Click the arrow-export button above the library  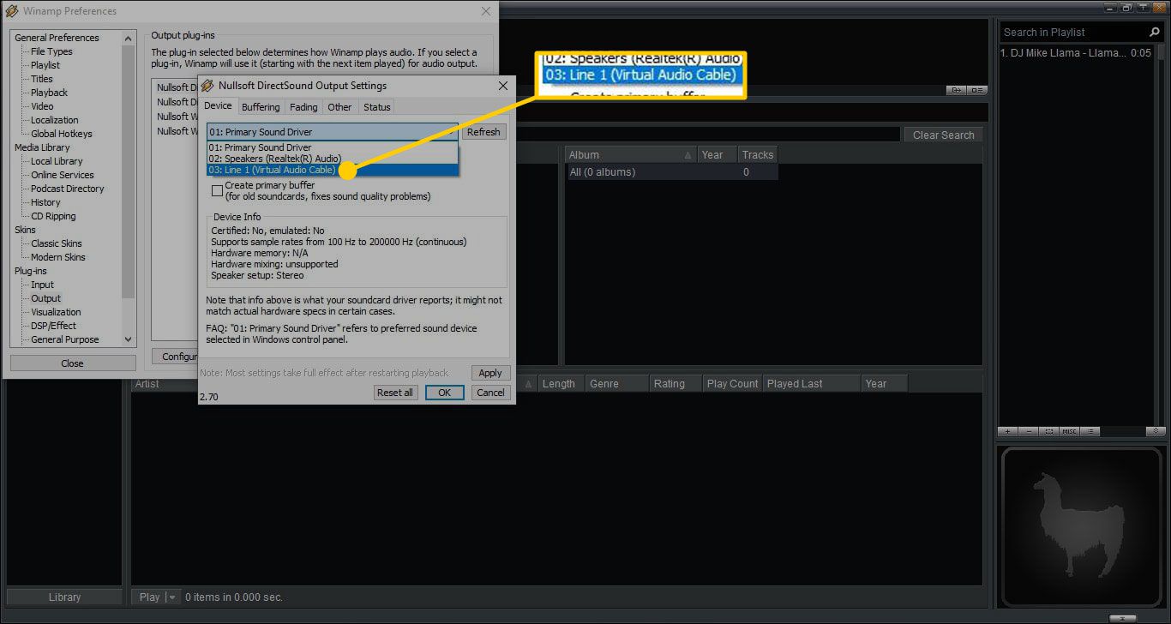[956, 90]
